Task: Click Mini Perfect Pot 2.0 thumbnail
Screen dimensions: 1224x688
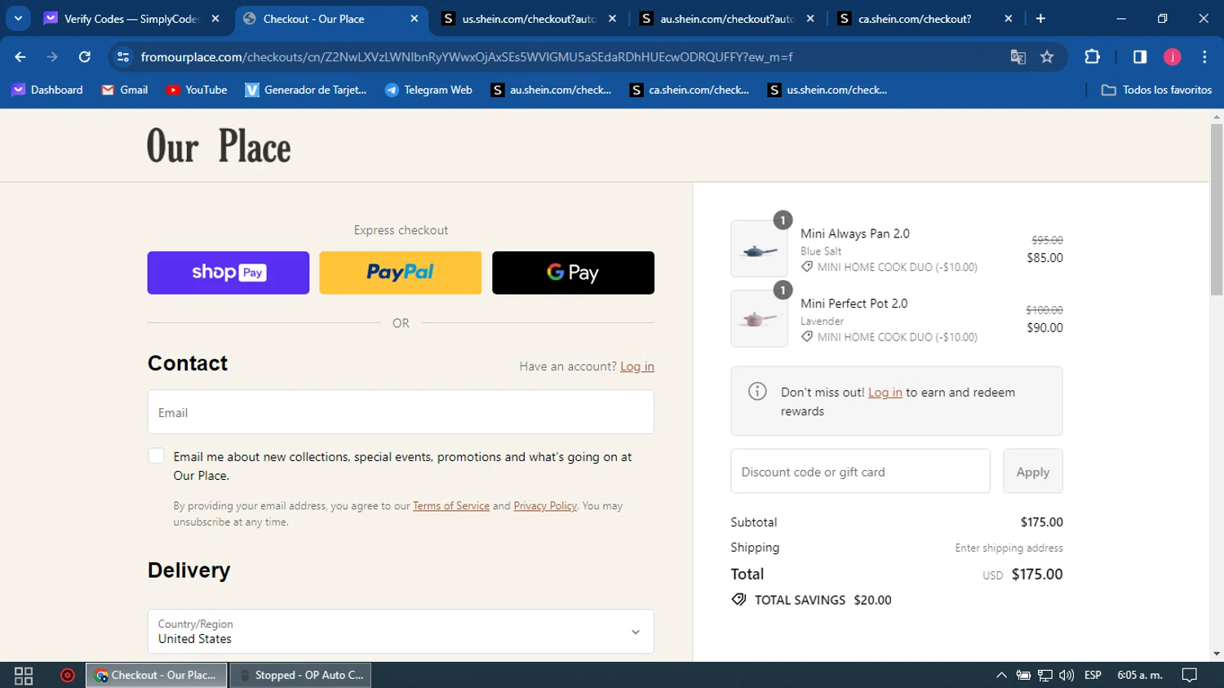Action: coord(759,319)
